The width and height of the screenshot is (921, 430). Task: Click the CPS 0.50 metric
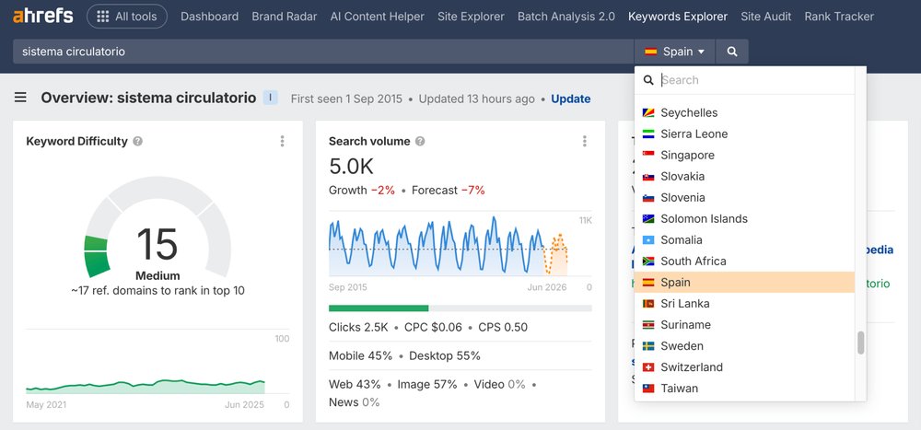click(x=503, y=327)
